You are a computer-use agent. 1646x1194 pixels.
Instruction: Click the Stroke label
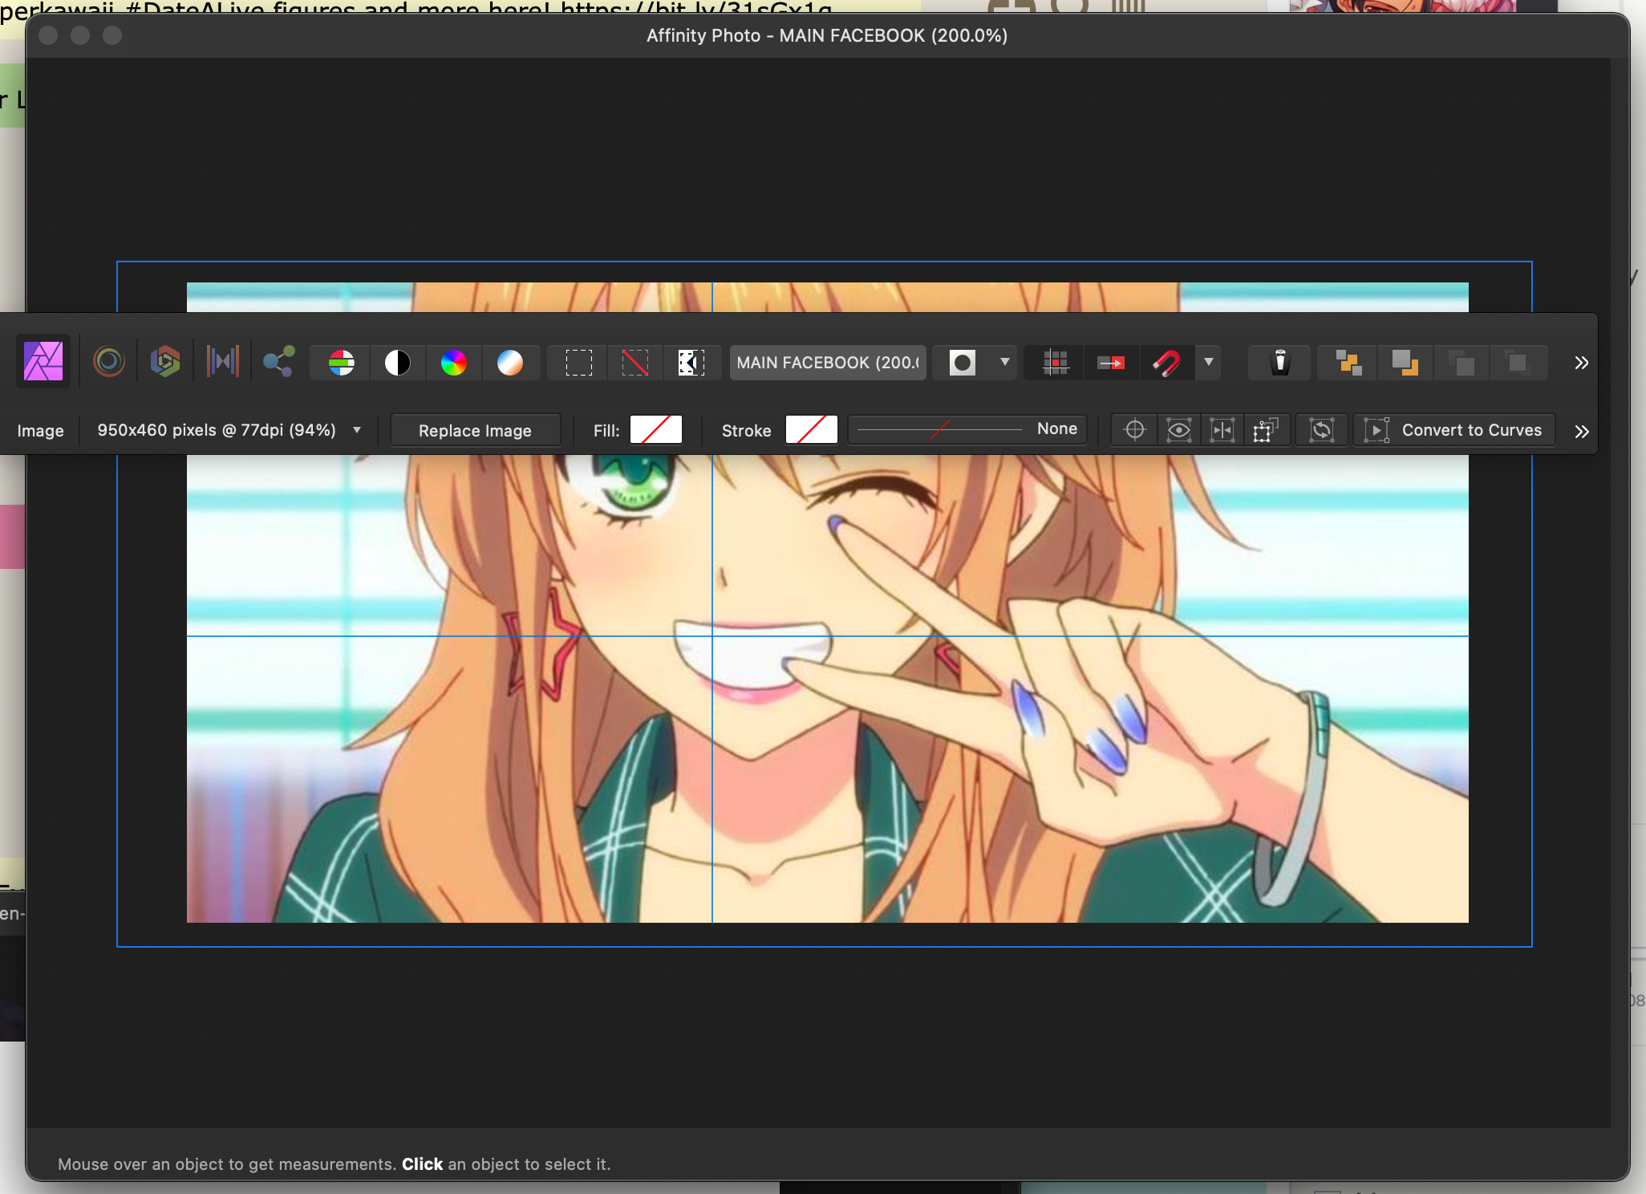pyautogui.click(x=746, y=431)
